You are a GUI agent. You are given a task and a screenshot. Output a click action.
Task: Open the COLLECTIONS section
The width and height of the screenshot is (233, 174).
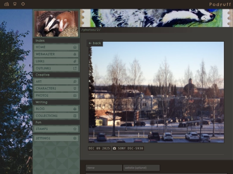point(56,116)
